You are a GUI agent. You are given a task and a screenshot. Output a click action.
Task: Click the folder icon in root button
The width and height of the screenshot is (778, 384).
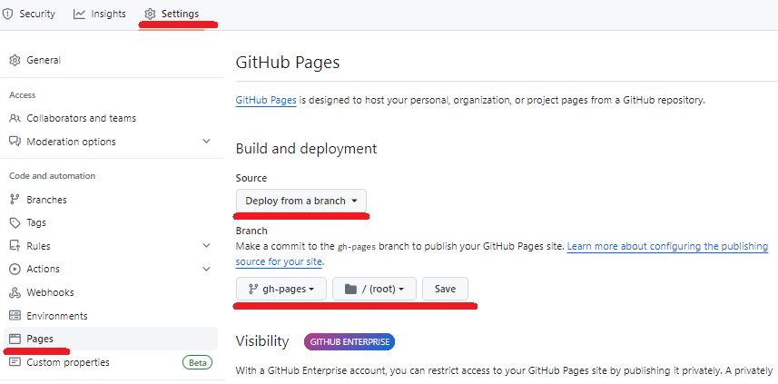[350, 289]
